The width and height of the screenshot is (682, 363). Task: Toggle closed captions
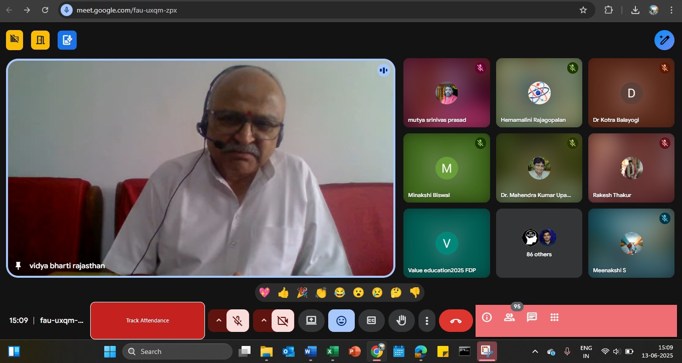[371, 321]
